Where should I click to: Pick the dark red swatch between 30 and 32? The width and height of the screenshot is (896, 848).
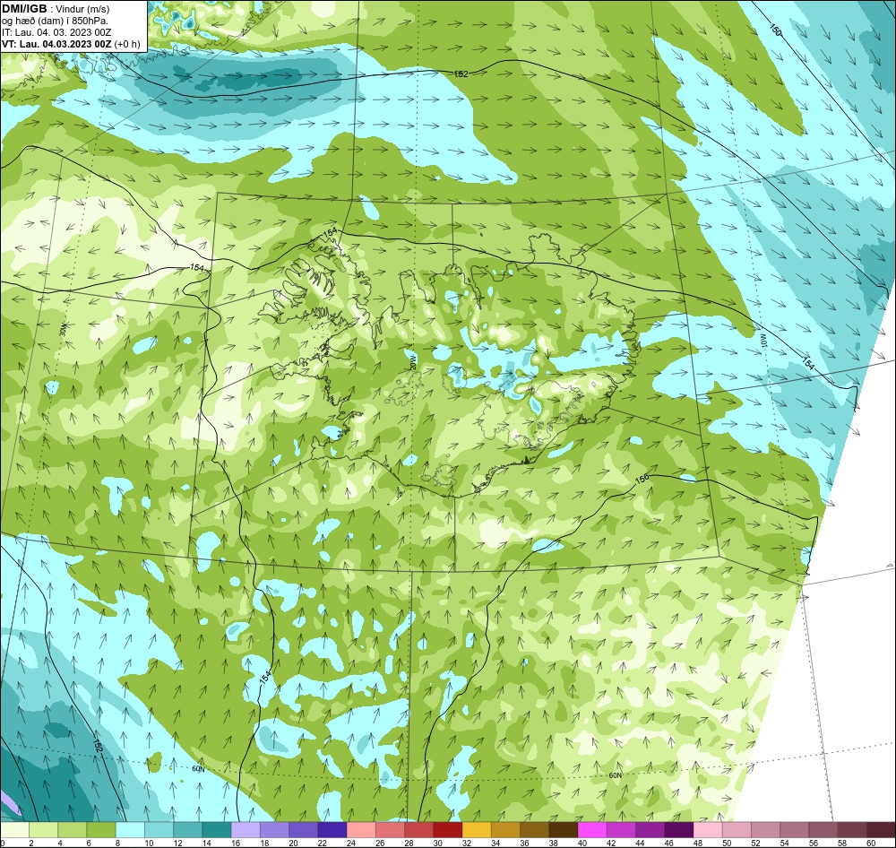(449, 829)
